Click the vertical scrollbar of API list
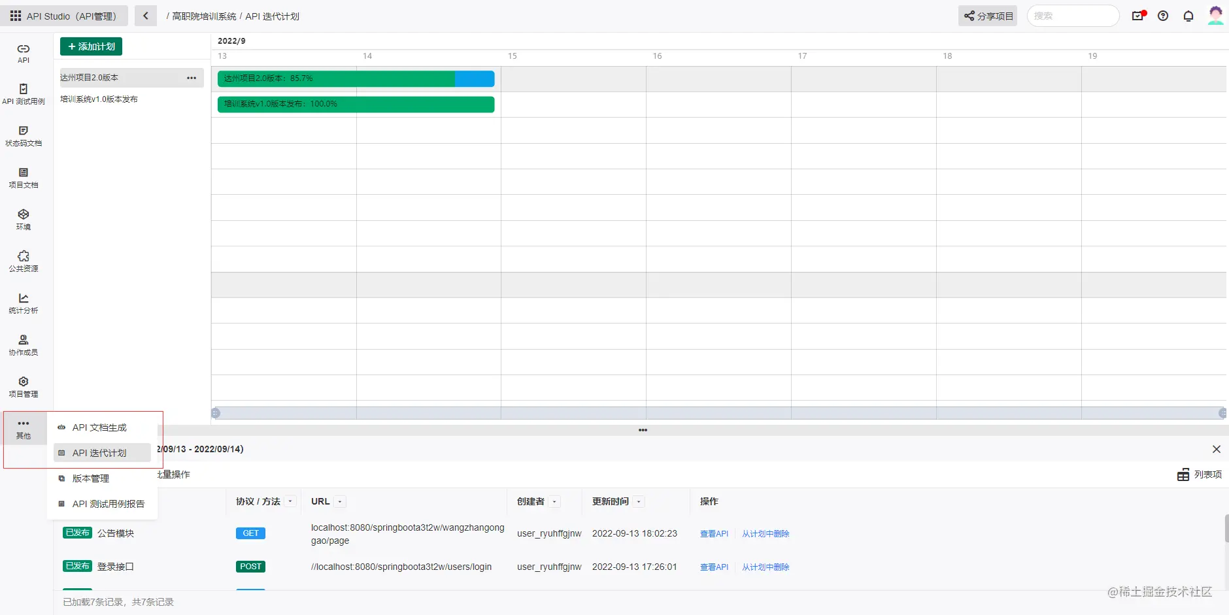Viewport: 1229px width, 615px height. click(x=1226, y=528)
